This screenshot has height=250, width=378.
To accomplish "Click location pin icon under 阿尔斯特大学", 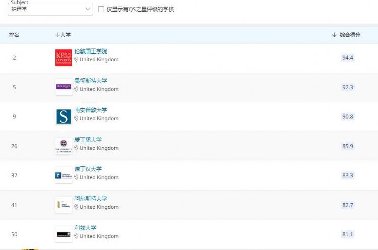I will pyautogui.click(x=76, y=207).
